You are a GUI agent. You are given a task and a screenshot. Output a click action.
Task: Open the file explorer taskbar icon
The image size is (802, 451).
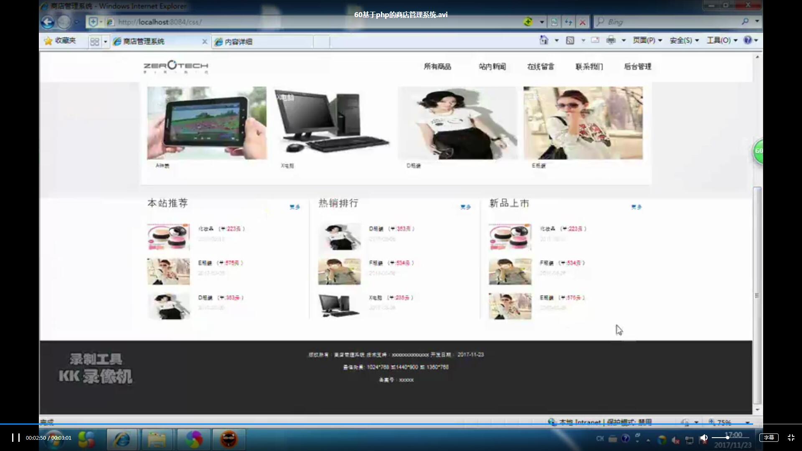[x=157, y=439]
